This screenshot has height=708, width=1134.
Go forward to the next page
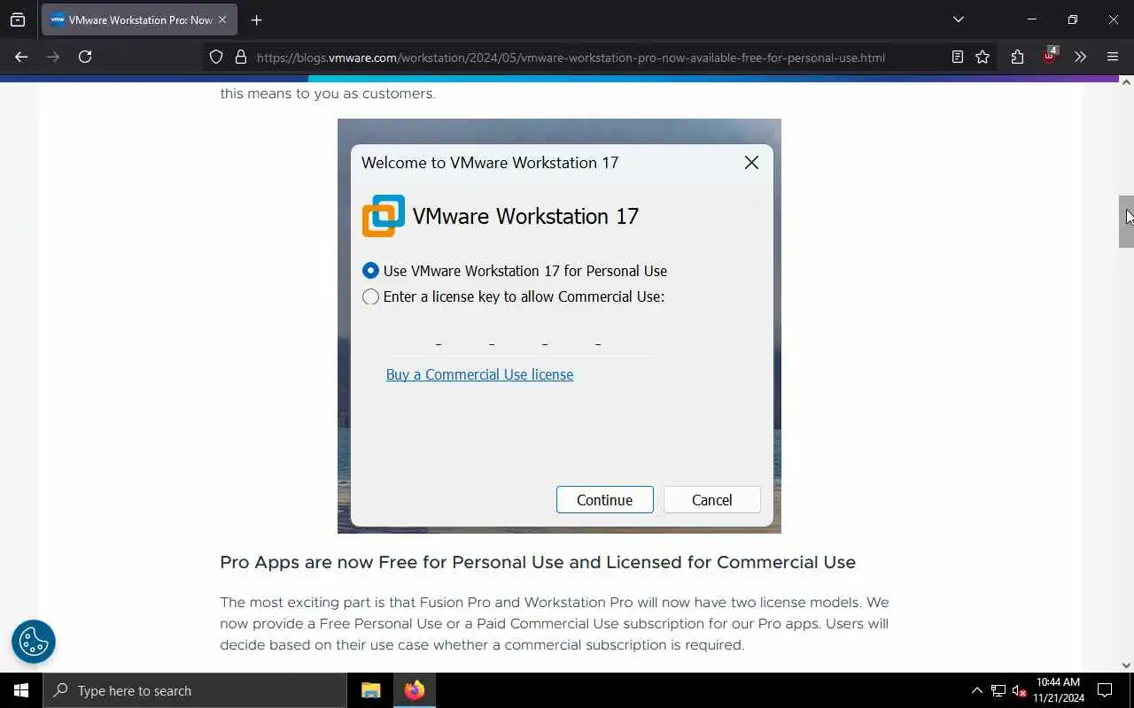[x=53, y=57]
